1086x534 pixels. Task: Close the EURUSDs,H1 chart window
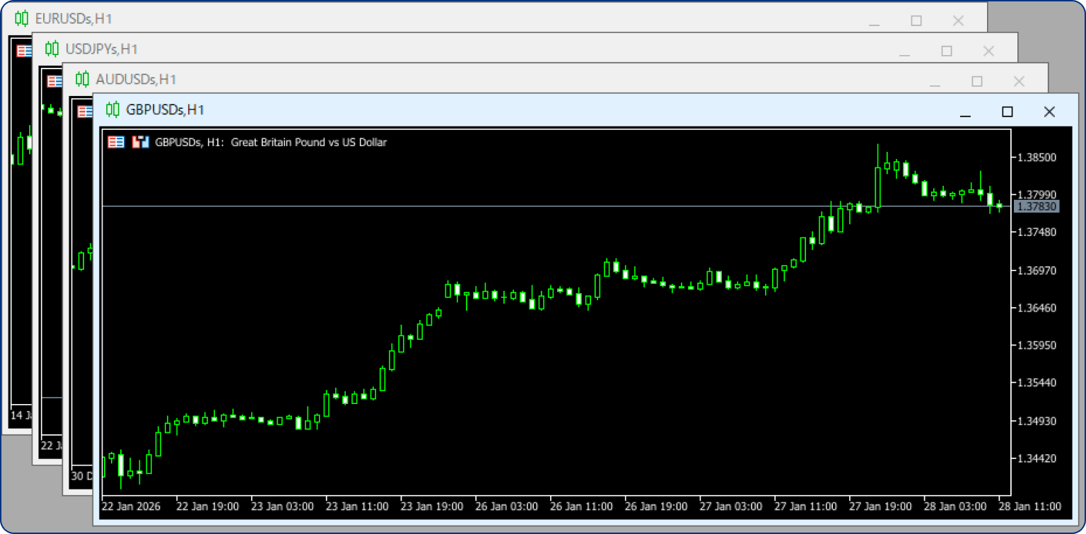958,21
